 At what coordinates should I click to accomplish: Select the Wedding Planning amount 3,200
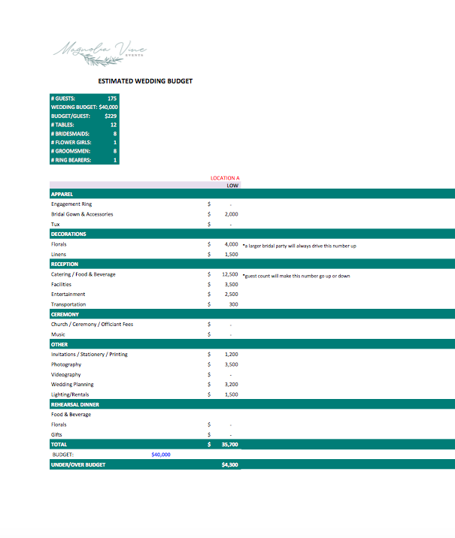click(231, 384)
